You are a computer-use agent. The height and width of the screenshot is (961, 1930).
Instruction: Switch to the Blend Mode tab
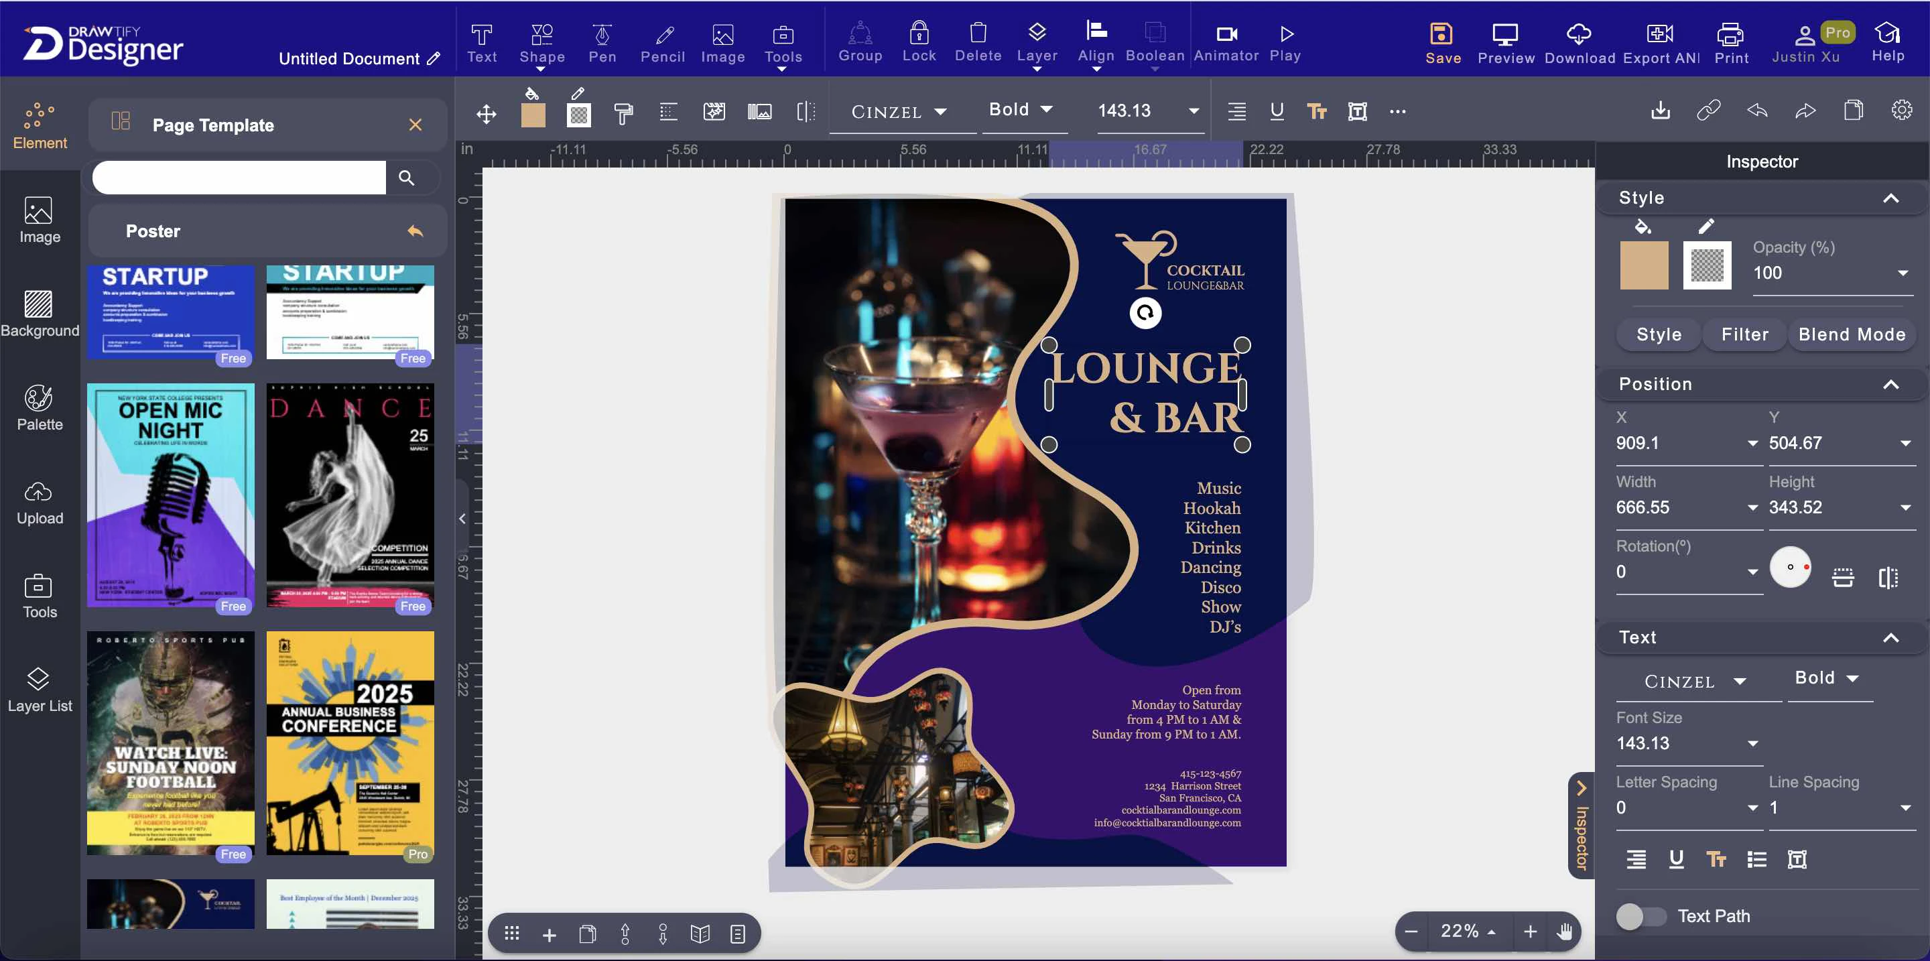pos(1852,334)
